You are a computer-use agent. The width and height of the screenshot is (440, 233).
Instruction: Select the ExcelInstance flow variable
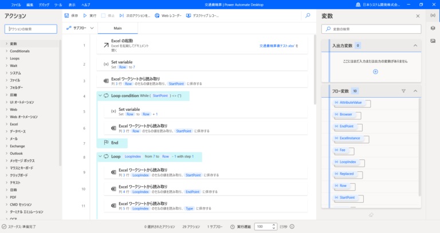click(x=347, y=138)
